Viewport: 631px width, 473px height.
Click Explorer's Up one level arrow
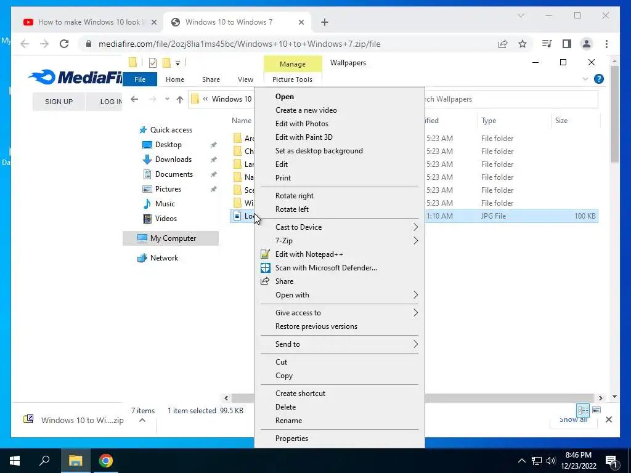tap(180, 99)
